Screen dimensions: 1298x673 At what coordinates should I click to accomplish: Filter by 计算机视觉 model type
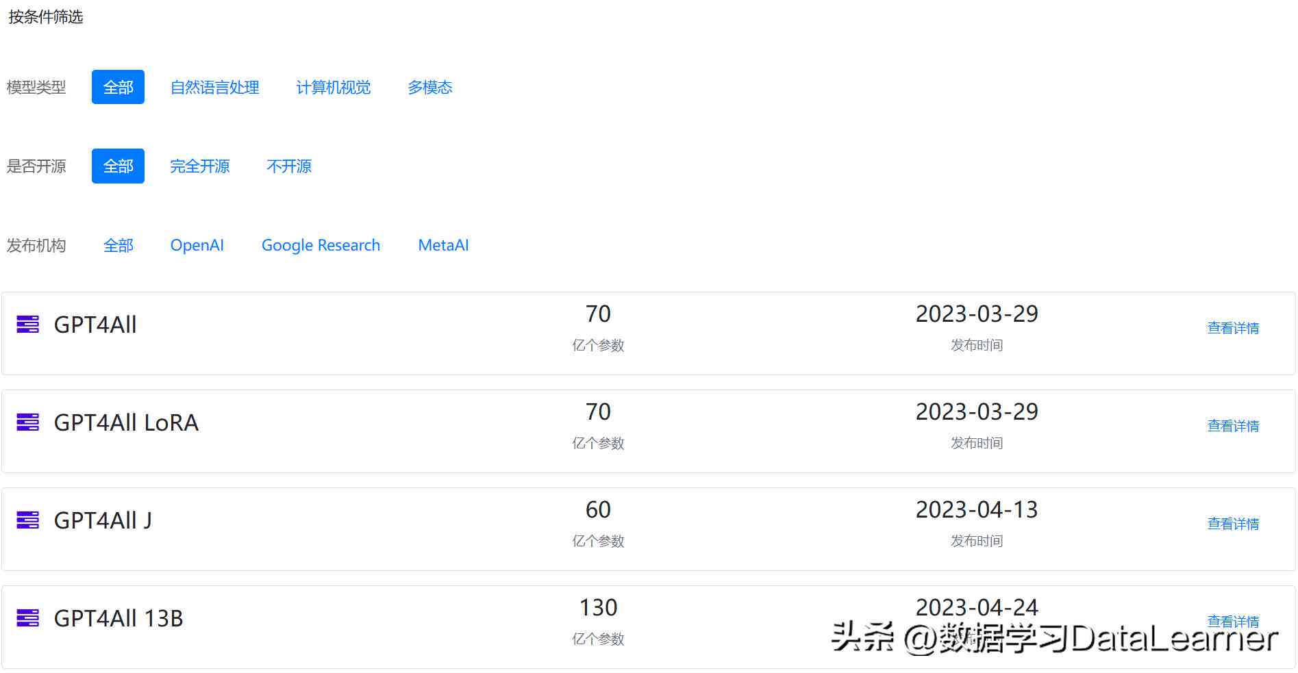[333, 87]
